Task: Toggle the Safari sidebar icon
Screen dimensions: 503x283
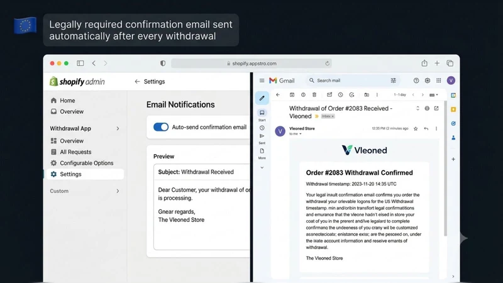Action: (80, 64)
